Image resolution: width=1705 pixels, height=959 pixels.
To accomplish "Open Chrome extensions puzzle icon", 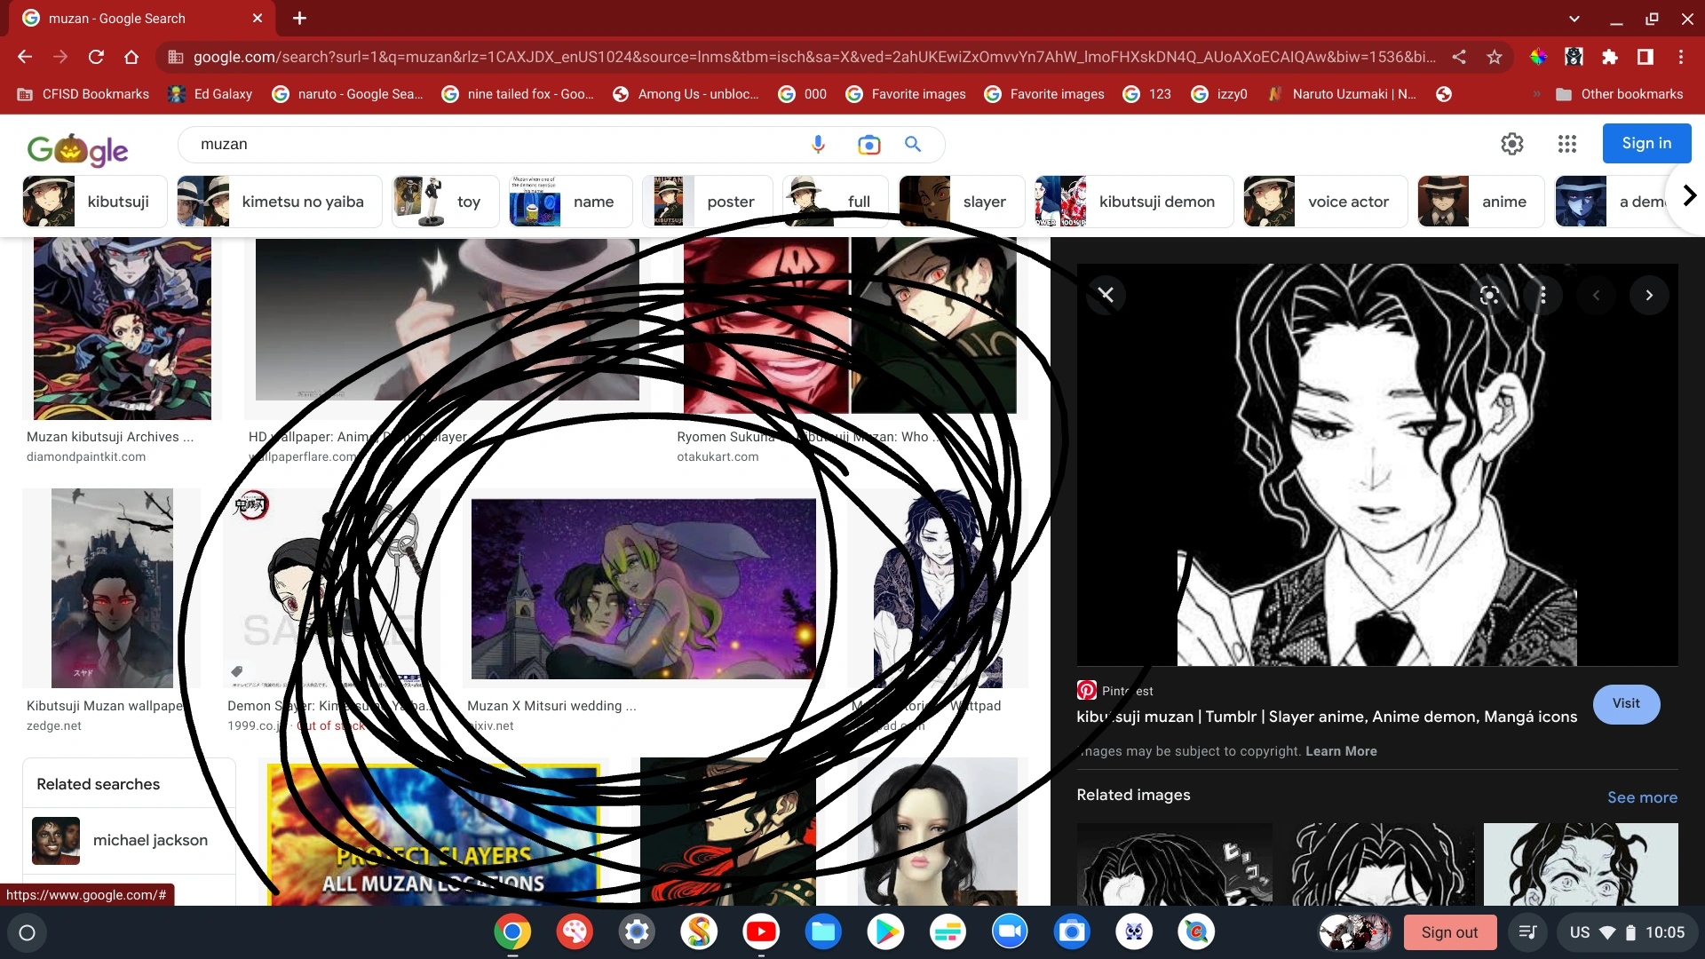I will point(1609,57).
